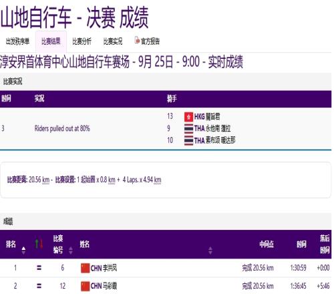Sort by the 比赛编号 column arrows
Screen dimensions: 334x294
[x=71, y=251]
